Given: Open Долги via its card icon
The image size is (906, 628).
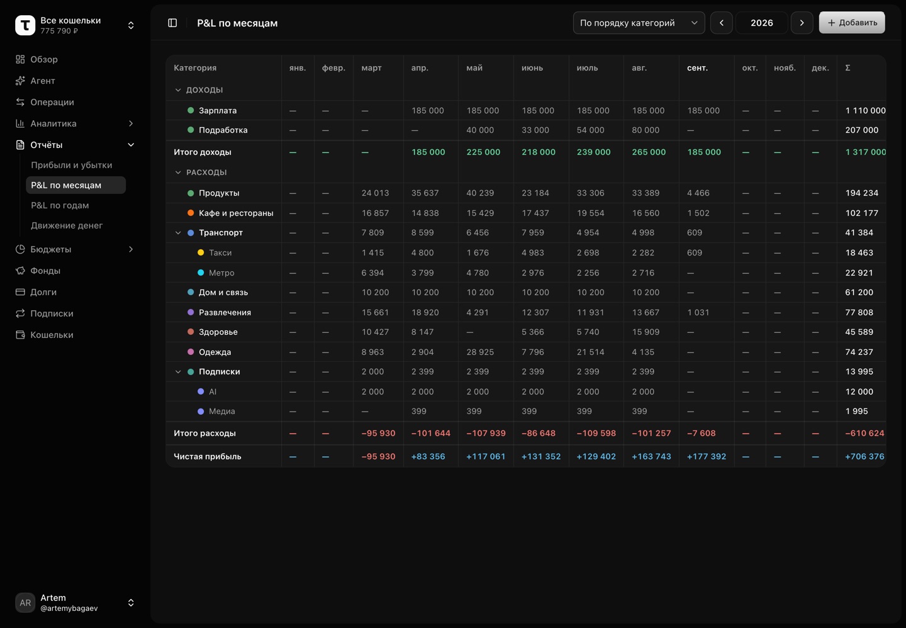Looking at the screenshot, I should tap(20, 292).
